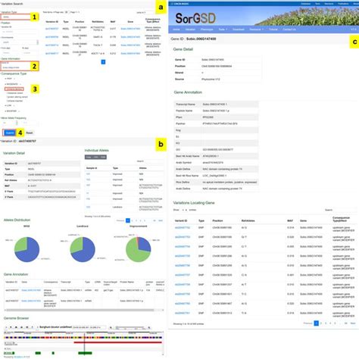Click the red track bar in genome browser
The height and width of the screenshot is (359, 359).
click(117, 342)
